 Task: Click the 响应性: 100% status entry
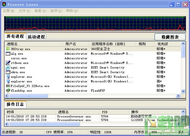pos(101,132)
